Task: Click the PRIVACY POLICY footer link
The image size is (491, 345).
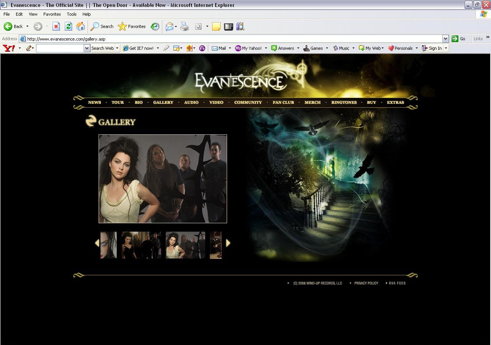Action: 366,283
